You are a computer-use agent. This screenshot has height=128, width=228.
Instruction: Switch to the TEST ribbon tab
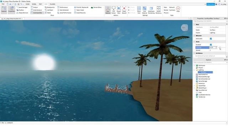[x=40, y=4]
